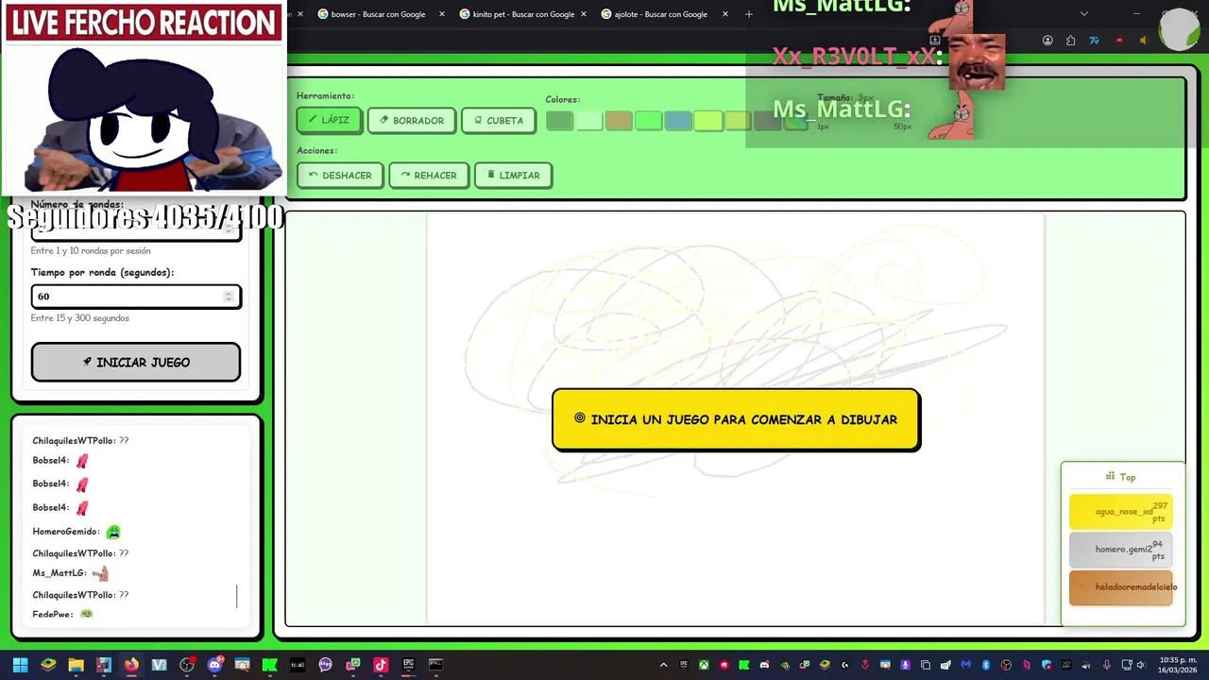Image resolution: width=1209 pixels, height=680 pixels.
Task: Open the terminal app in the taskbar
Action: [x=435, y=665]
